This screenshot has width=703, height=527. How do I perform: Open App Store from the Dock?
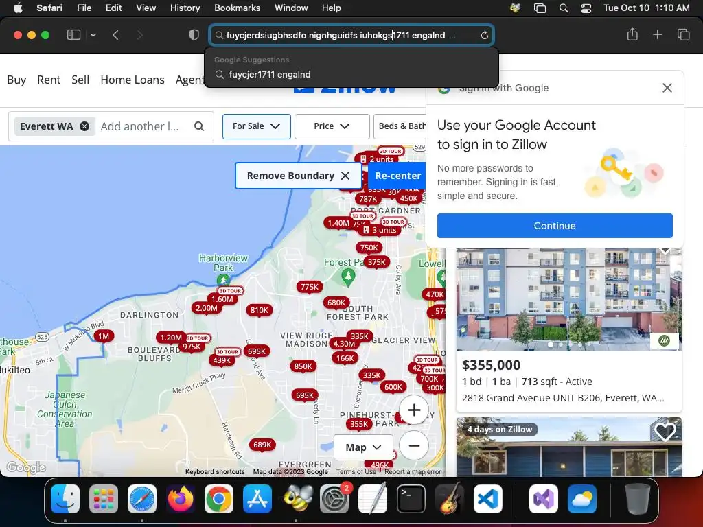point(257,499)
